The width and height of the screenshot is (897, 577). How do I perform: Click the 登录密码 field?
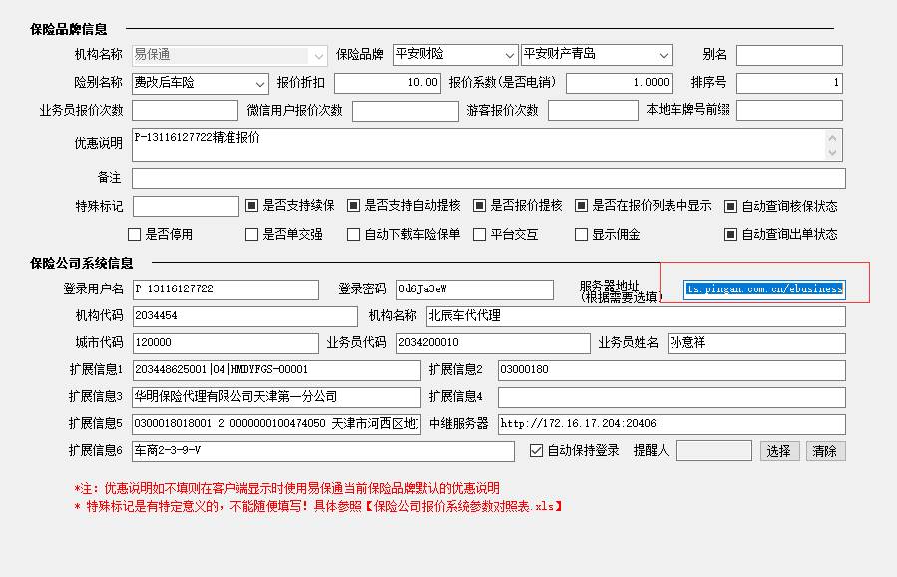click(474, 289)
